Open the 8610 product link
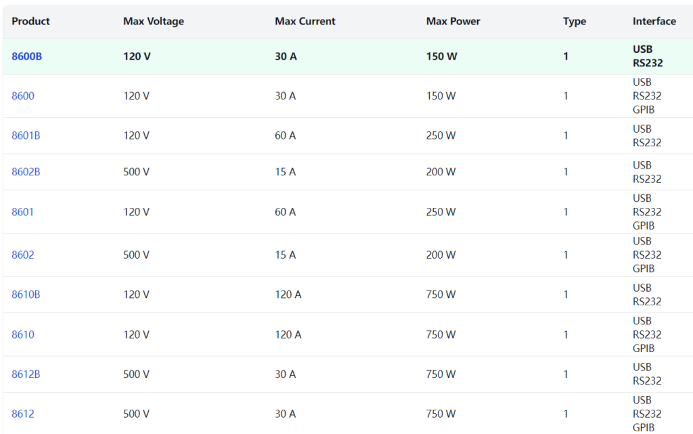Image resolution: width=693 pixels, height=434 pixels. pos(23,334)
